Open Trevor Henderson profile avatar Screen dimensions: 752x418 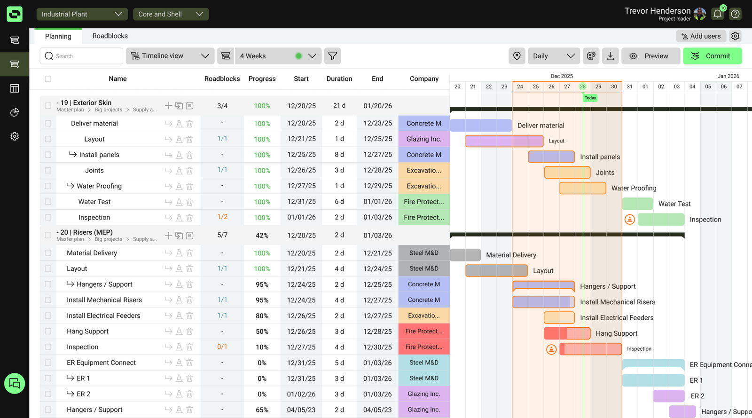click(699, 14)
